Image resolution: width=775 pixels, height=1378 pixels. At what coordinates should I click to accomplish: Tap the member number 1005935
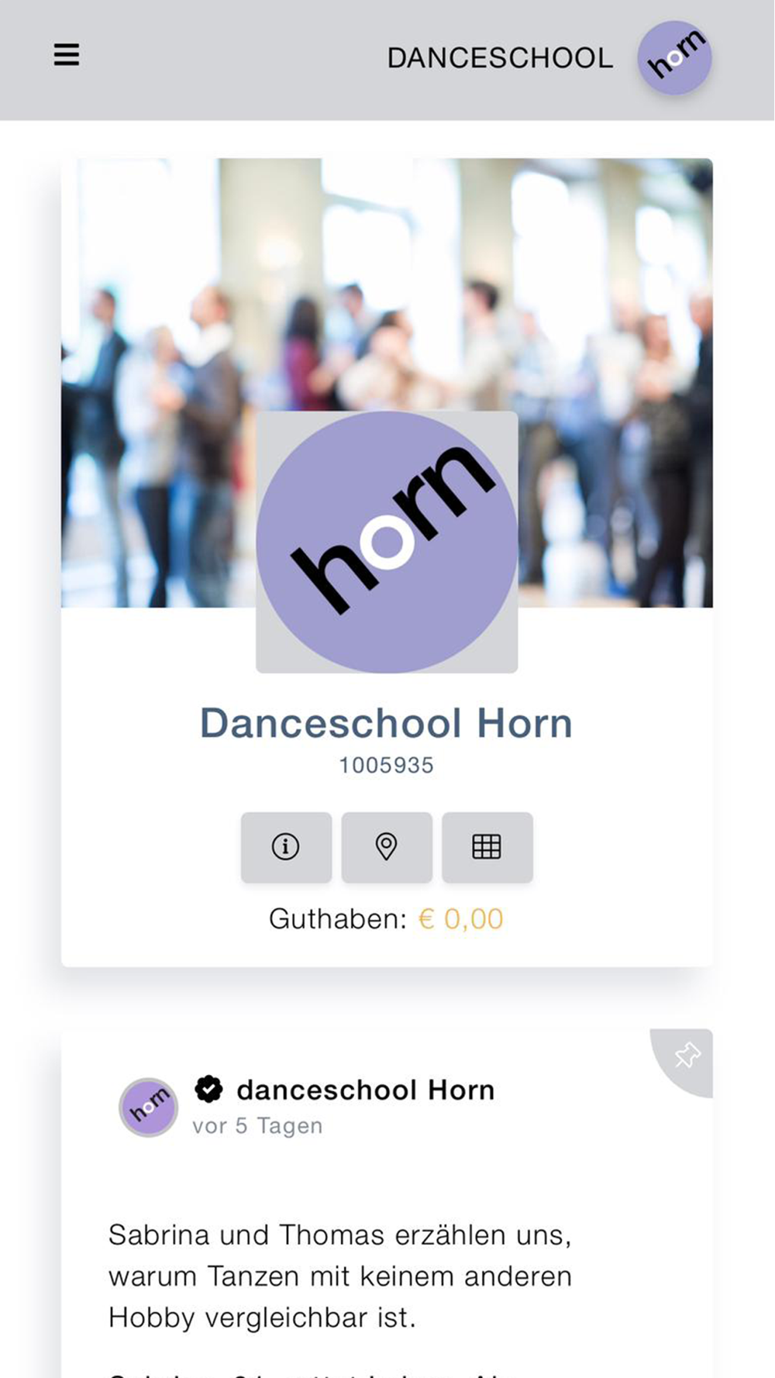[x=387, y=766]
